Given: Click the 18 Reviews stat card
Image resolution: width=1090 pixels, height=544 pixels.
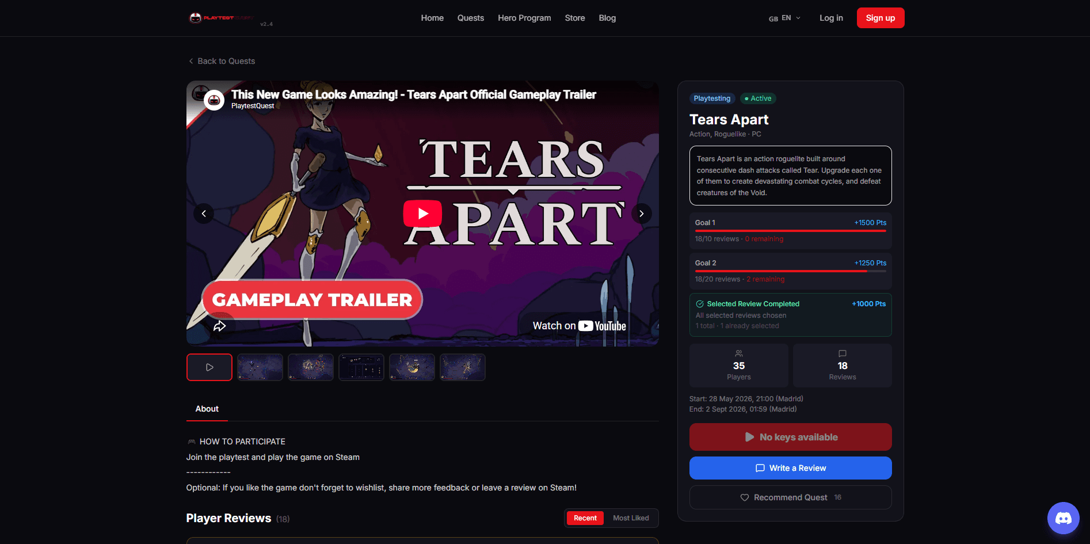Looking at the screenshot, I should (x=843, y=366).
